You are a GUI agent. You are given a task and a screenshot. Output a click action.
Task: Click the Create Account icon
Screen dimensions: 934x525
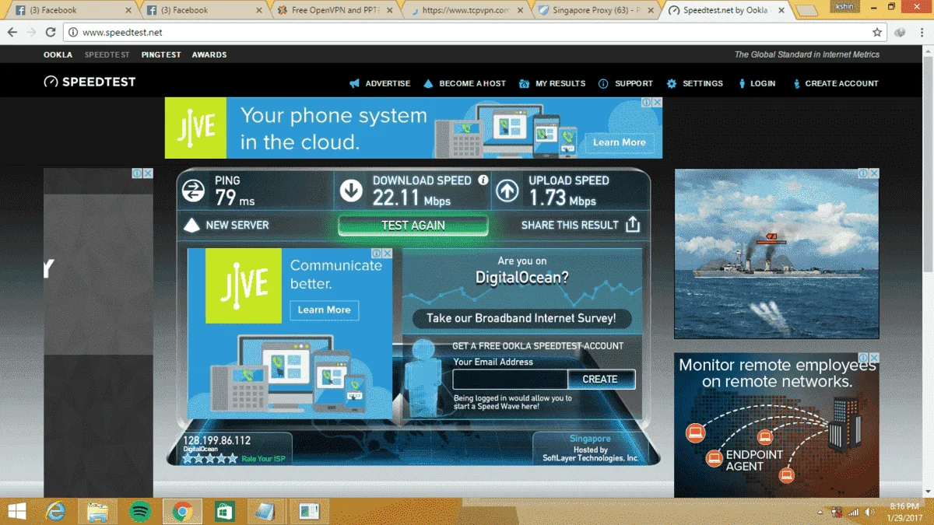(x=796, y=83)
